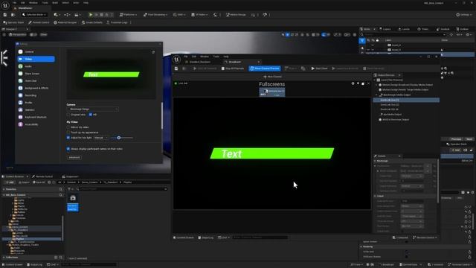The image size is (476, 268).
Task: Click the Remote Control toolbar button
Action: click(39, 22)
